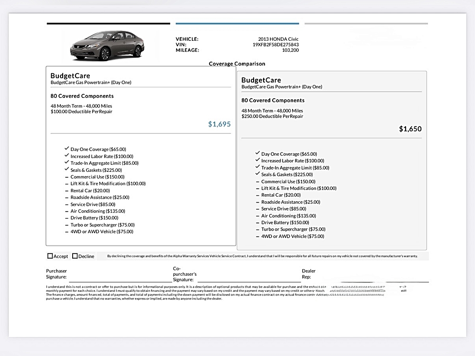
Task: Click the Honda Civic vehicle image
Action: [x=107, y=46]
